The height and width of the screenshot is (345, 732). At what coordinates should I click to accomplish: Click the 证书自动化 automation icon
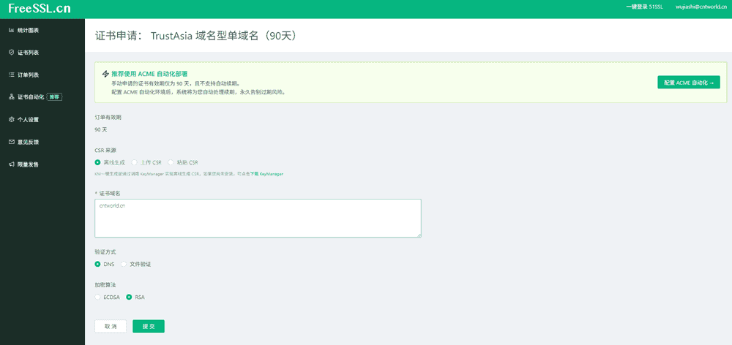[11, 96]
